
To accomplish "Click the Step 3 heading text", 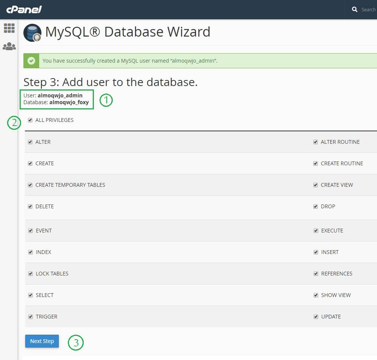I will click(x=110, y=82).
